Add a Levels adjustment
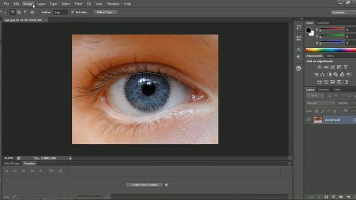 tap(326, 67)
